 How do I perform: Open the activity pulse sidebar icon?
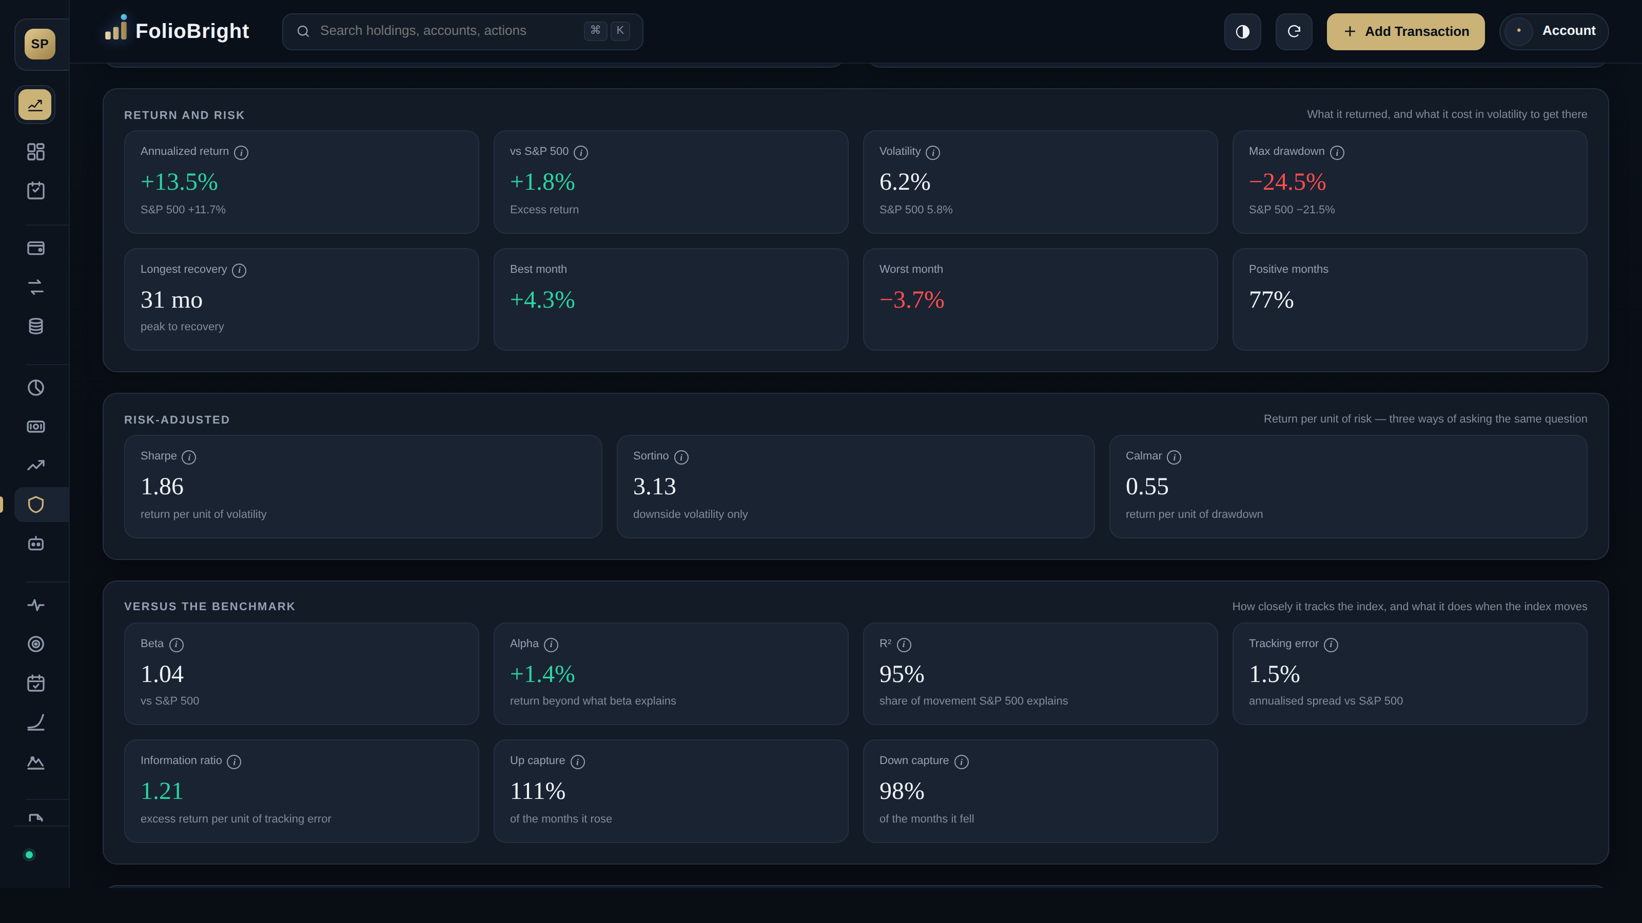pyautogui.click(x=36, y=605)
